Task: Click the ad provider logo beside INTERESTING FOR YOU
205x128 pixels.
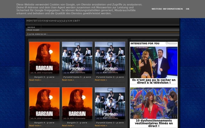Action: 171,43
